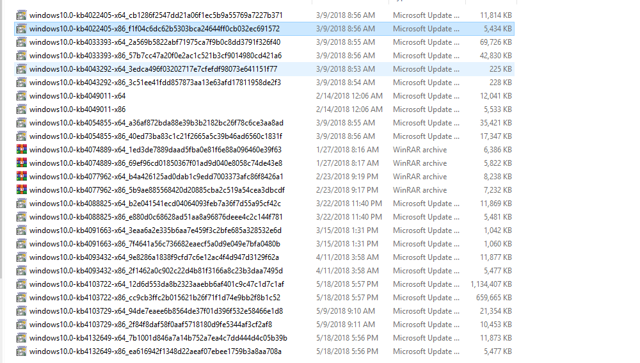This screenshot has height=363, width=640.
Task: Click the 5,533 KB size value
Action: click(x=498, y=110)
